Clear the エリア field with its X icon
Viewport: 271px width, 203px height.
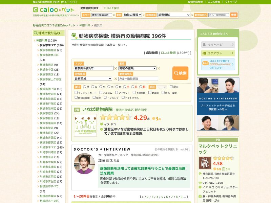pos(116,68)
